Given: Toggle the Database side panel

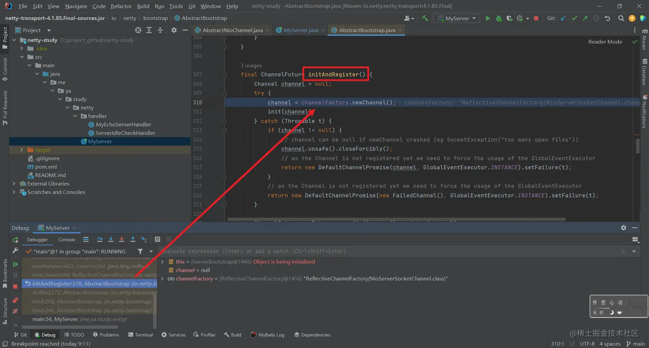Looking at the screenshot, I should point(644,72).
